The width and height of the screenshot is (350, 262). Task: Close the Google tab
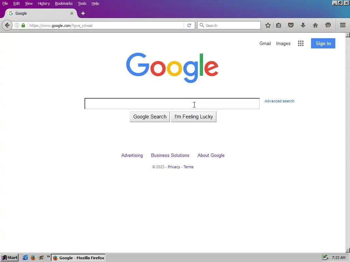(72, 13)
